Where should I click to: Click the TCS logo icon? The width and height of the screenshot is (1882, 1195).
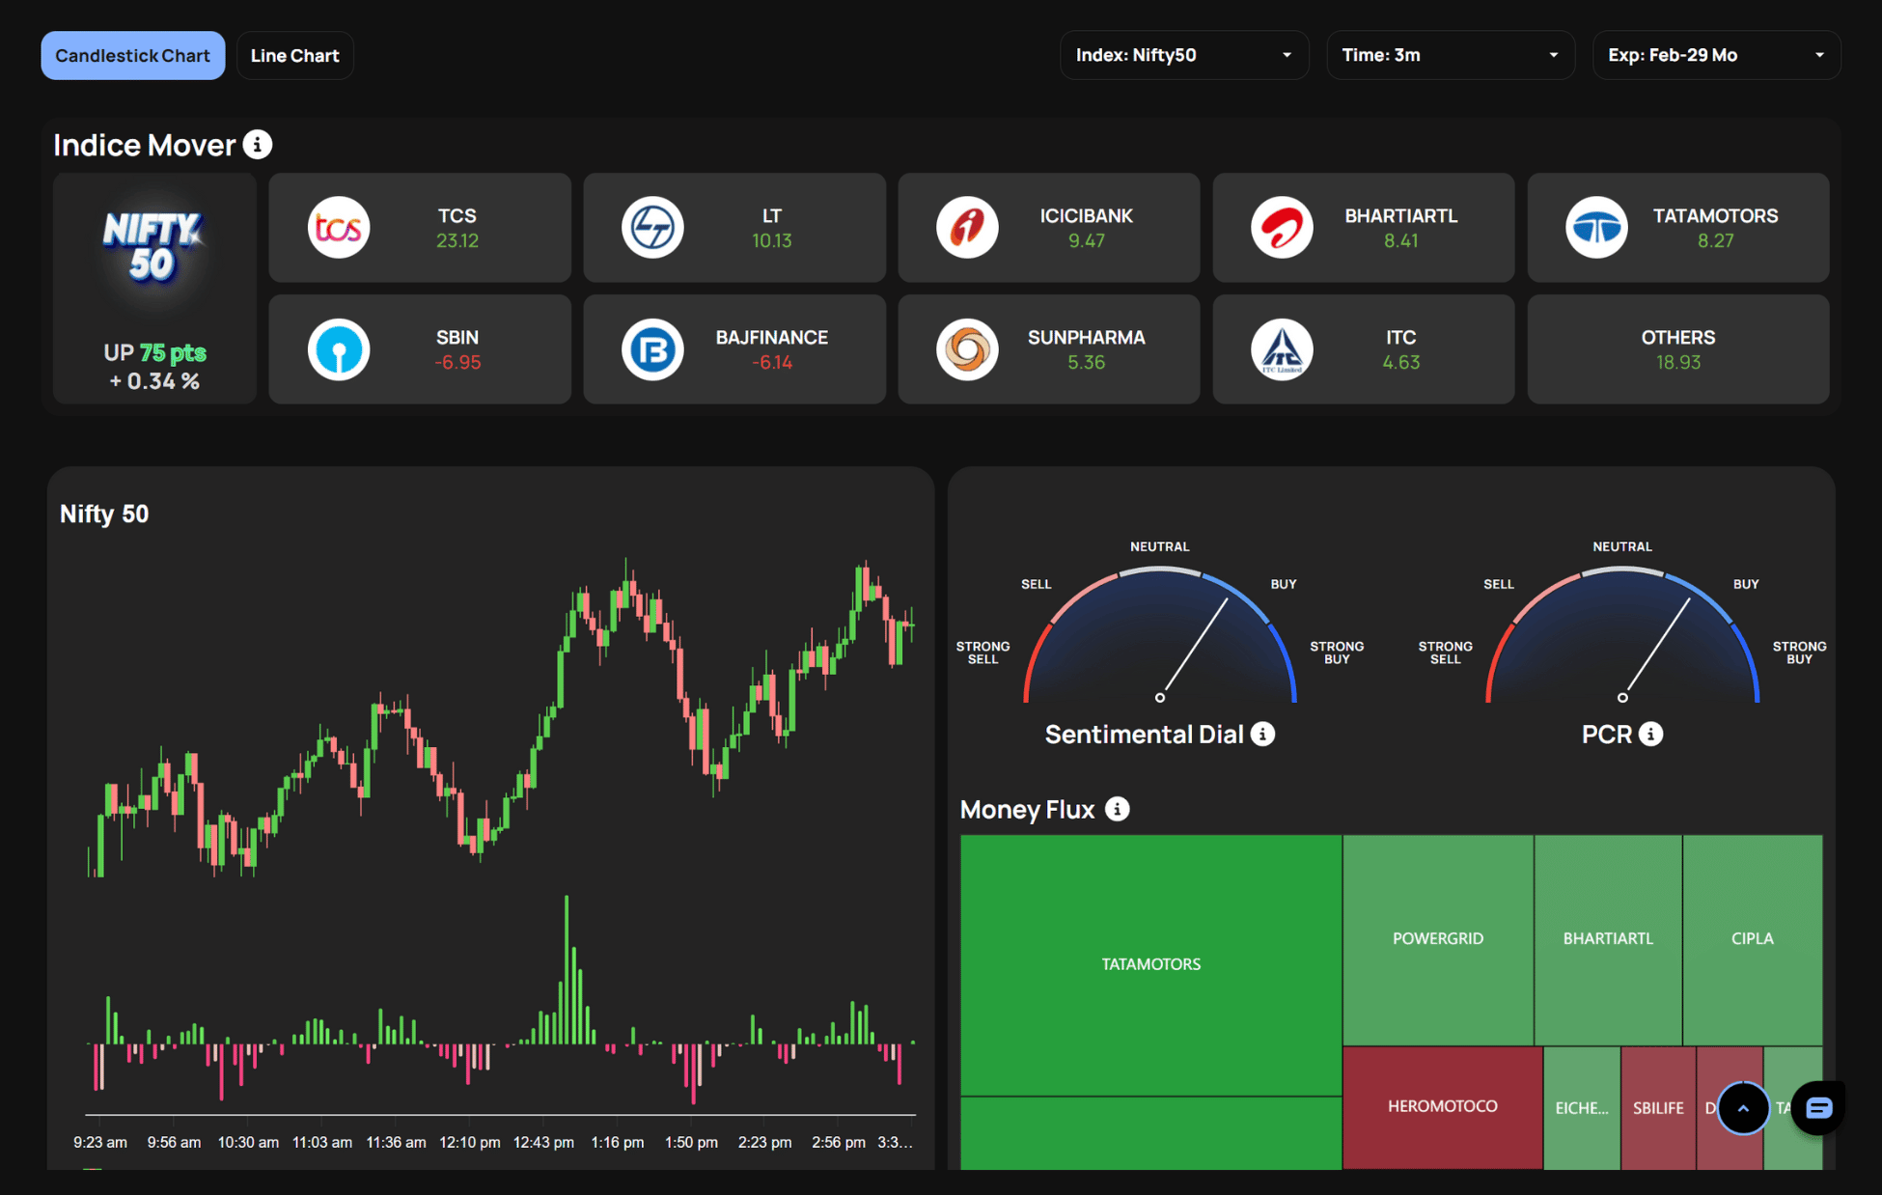pos(339,228)
